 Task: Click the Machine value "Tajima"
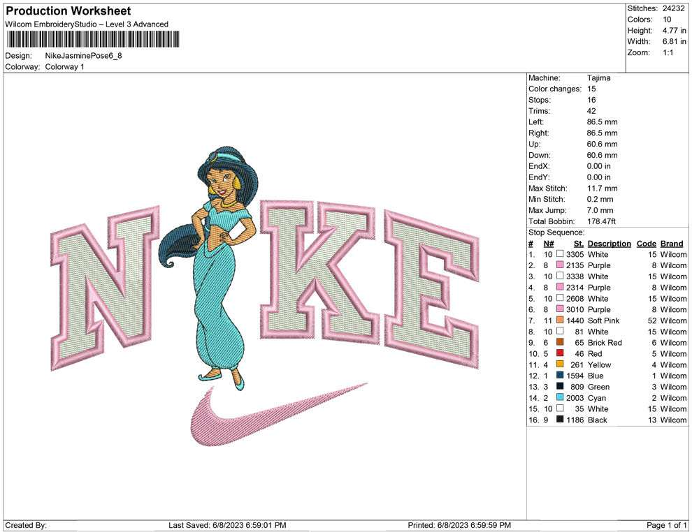[x=599, y=78]
